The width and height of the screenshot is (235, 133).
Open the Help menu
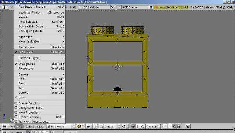73,7
